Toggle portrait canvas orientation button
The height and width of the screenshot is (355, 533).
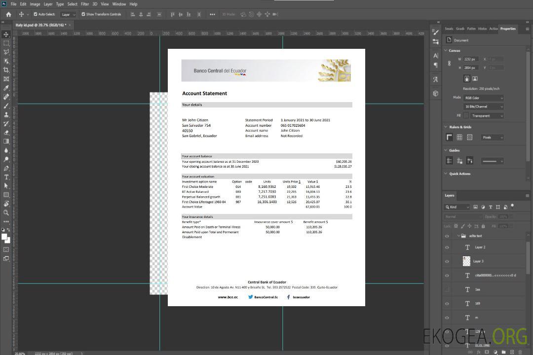[x=467, y=78]
